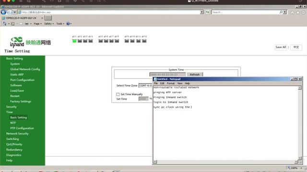Screen dimensions: 307x172
Task: Switch language with the 中文 button
Action: (x=296, y=47)
